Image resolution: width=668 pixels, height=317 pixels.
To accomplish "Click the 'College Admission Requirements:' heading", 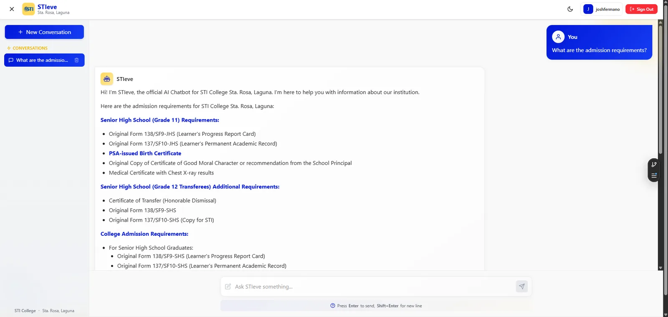I will (144, 234).
